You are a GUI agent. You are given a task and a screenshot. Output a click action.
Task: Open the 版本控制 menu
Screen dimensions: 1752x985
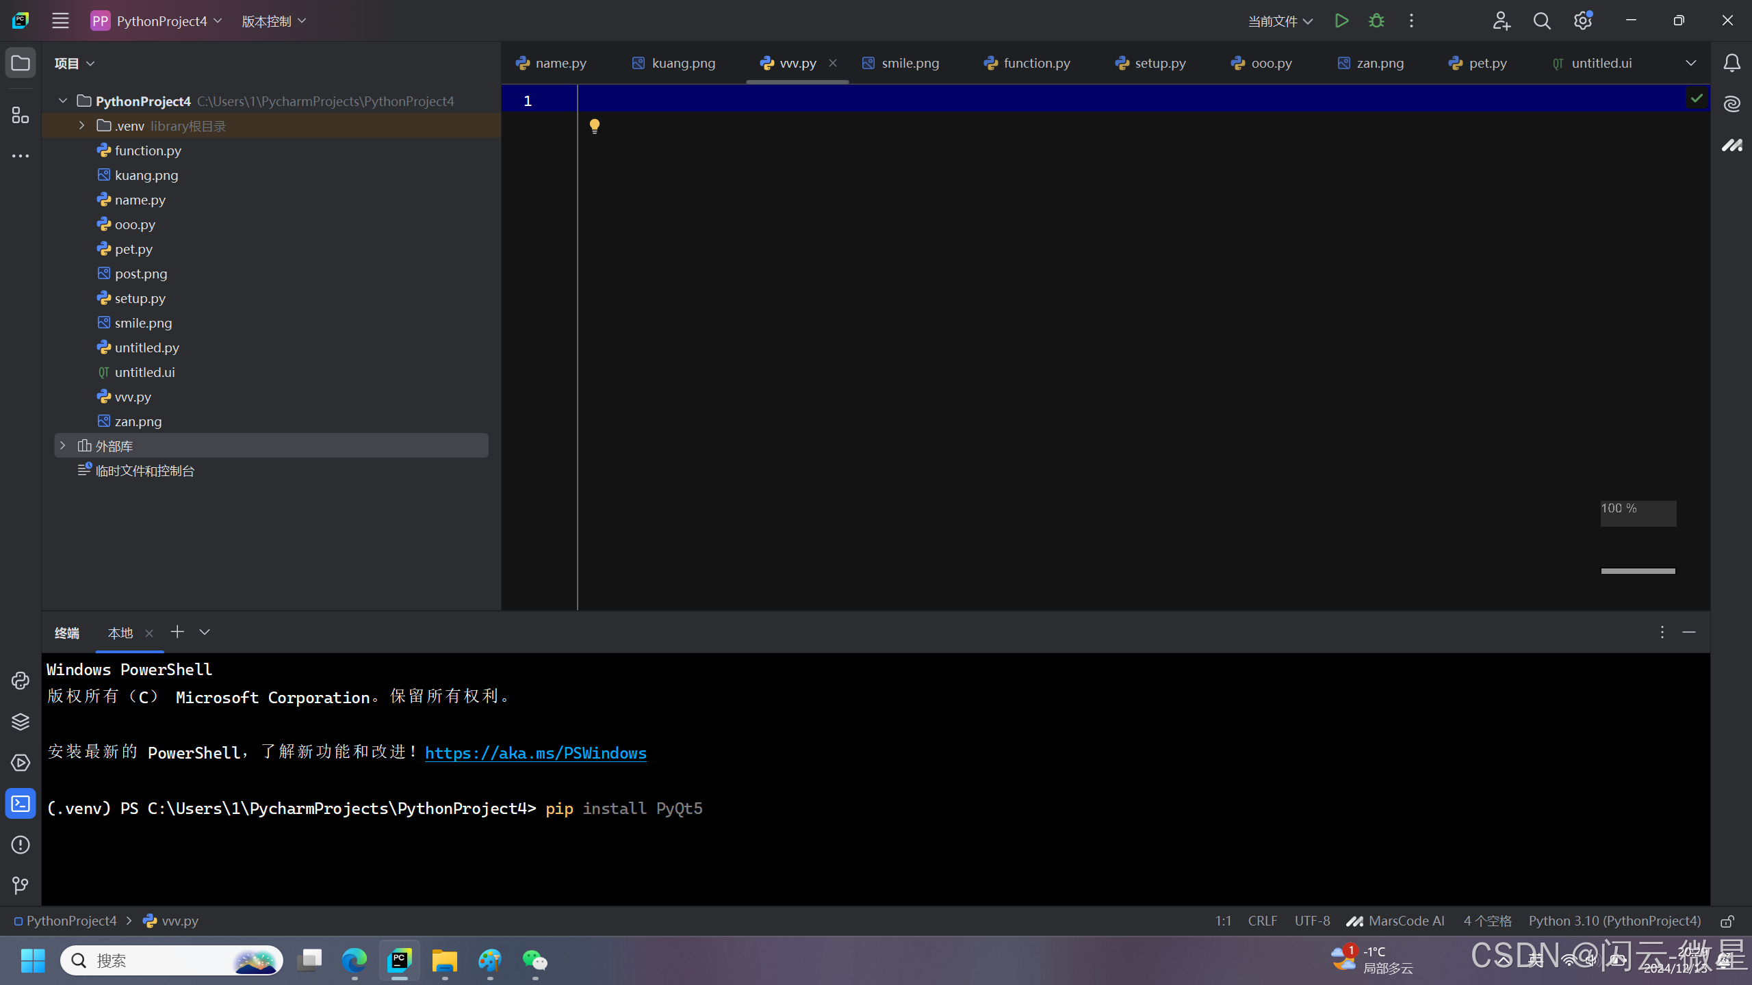point(274,21)
